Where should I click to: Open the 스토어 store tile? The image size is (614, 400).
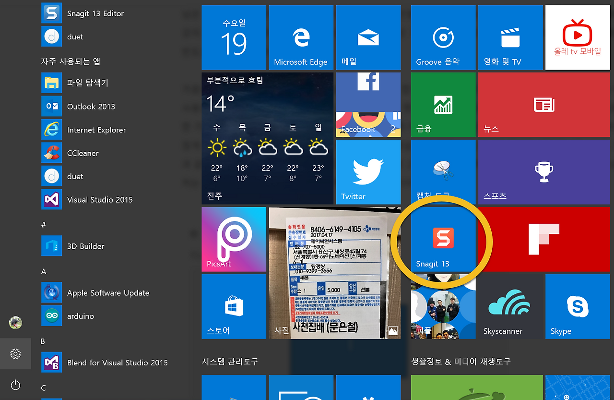click(x=234, y=306)
